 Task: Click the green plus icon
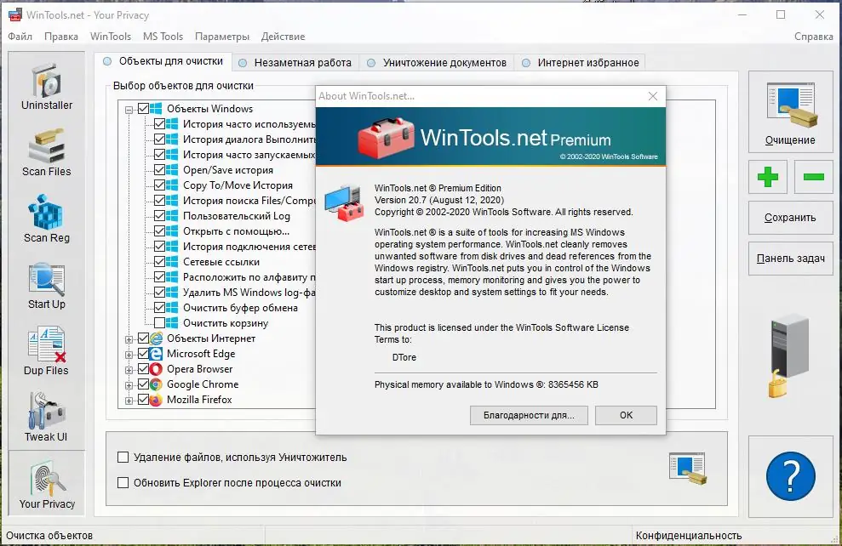tap(767, 177)
